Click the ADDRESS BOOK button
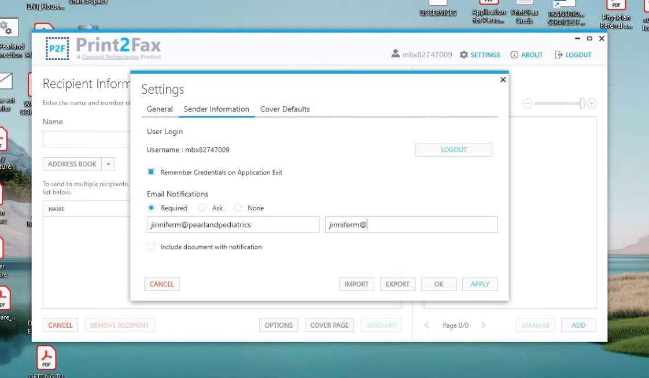This screenshot has height=378, width=649. (x=72, y=164)
